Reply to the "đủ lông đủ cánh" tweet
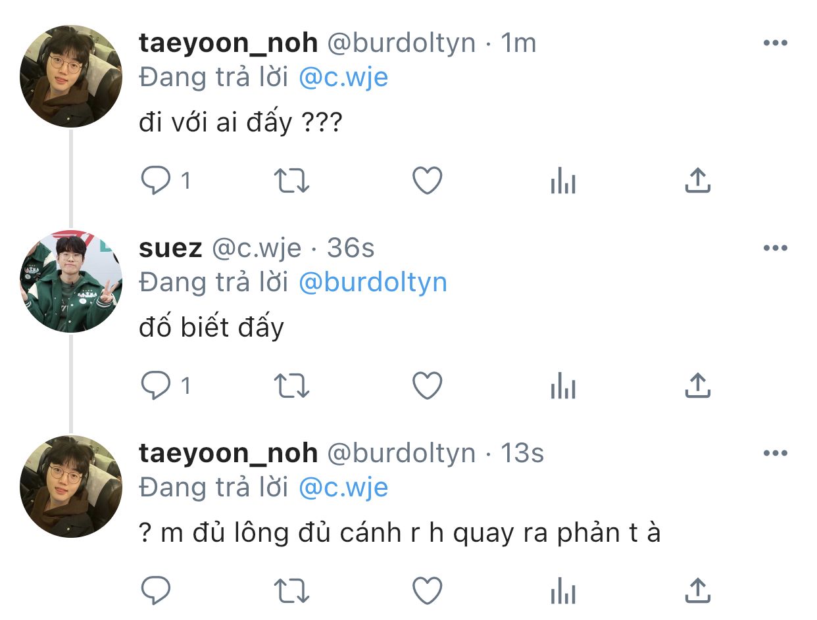Image resolution: width=817 pixels, height=620 pixels. coord(156,590)
